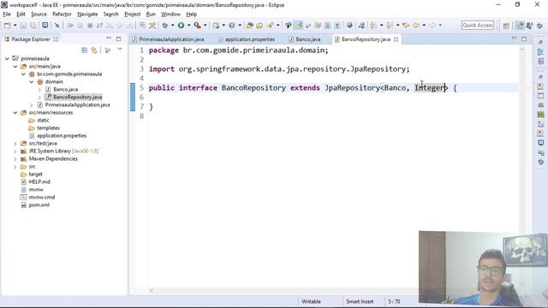548x308 pixels.
Task: Open Package Explorer View Menu triangle
Action: point(120,50)
